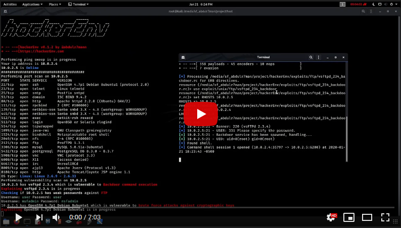This screenshot has height=228, width=401.
Task: Click the root@kali main terminal title
Action: coord(200,11)
